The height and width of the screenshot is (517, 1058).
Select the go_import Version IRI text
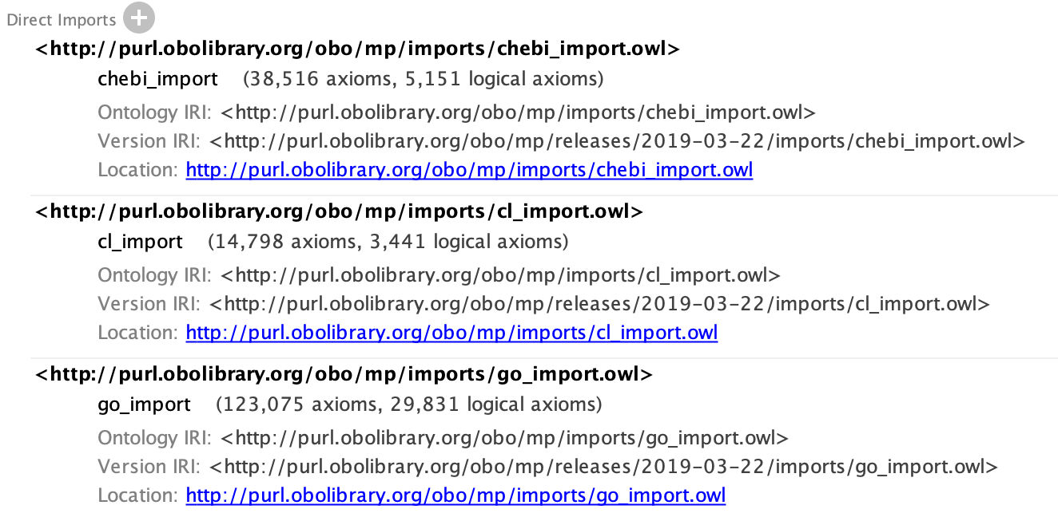546,466
